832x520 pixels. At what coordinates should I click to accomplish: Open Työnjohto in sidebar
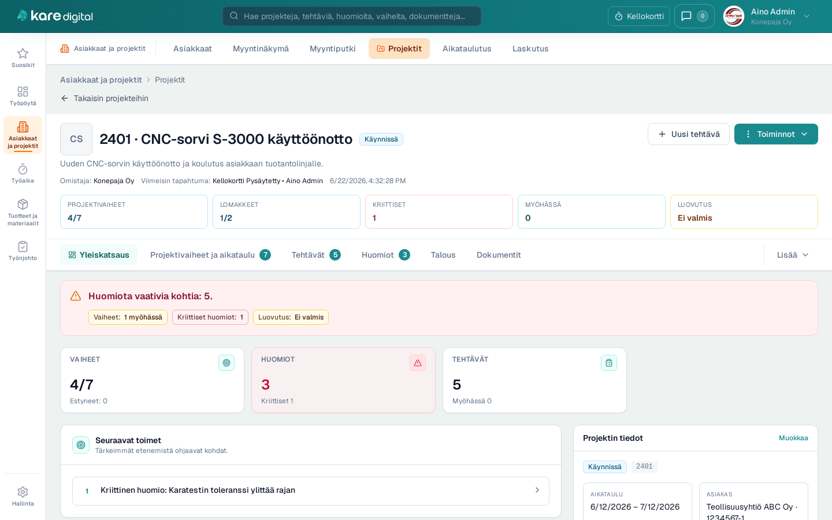coord(23,251)
